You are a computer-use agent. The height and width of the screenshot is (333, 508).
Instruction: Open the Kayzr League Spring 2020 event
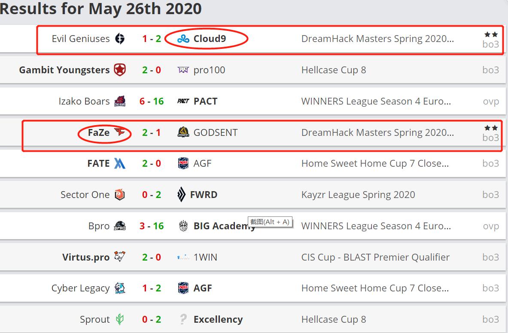click(x=358, y=195)
